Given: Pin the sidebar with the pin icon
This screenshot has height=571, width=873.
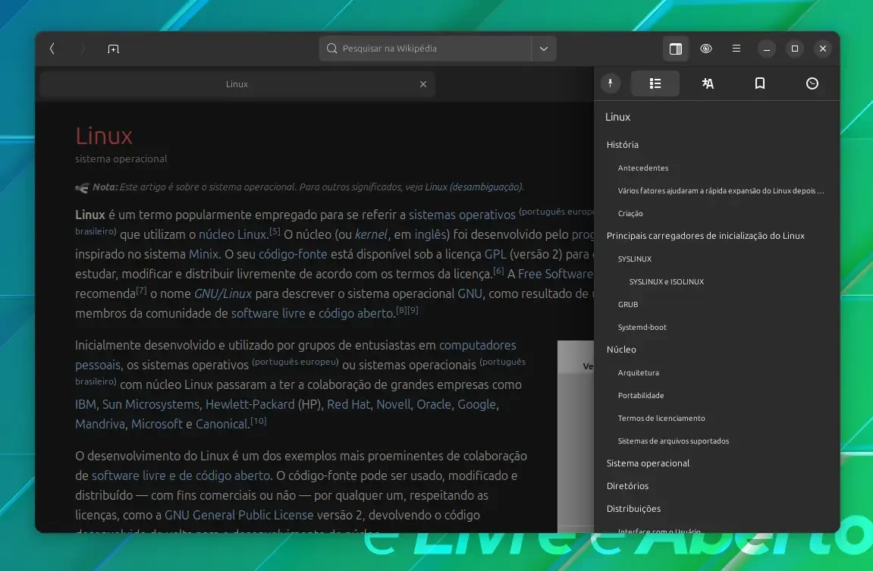Looking at the screenshot, I should pos(611,83).
